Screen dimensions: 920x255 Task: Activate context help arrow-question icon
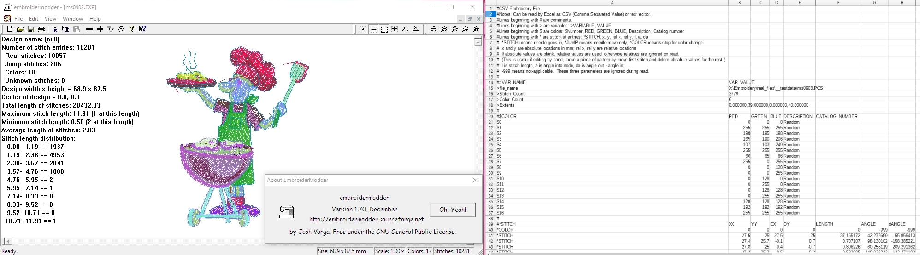pyautogui.click(x=142, y=29)
